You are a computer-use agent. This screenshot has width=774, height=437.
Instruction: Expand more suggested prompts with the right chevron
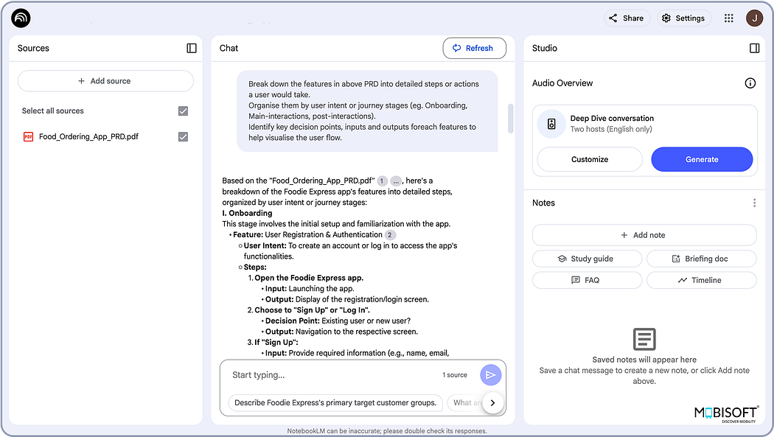492,402
